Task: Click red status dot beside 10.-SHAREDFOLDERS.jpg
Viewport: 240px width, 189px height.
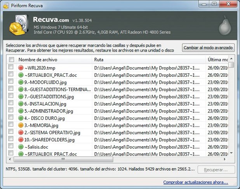Action: point(21,139)
